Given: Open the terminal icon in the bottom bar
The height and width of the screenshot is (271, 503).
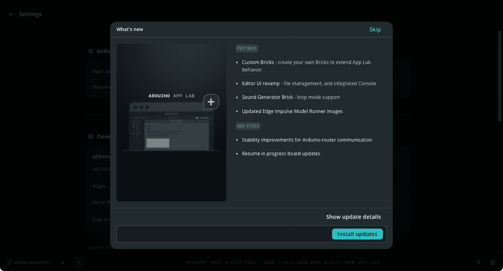Looking at the screenshot, I should pyautogui.click(x=80, y=263).
